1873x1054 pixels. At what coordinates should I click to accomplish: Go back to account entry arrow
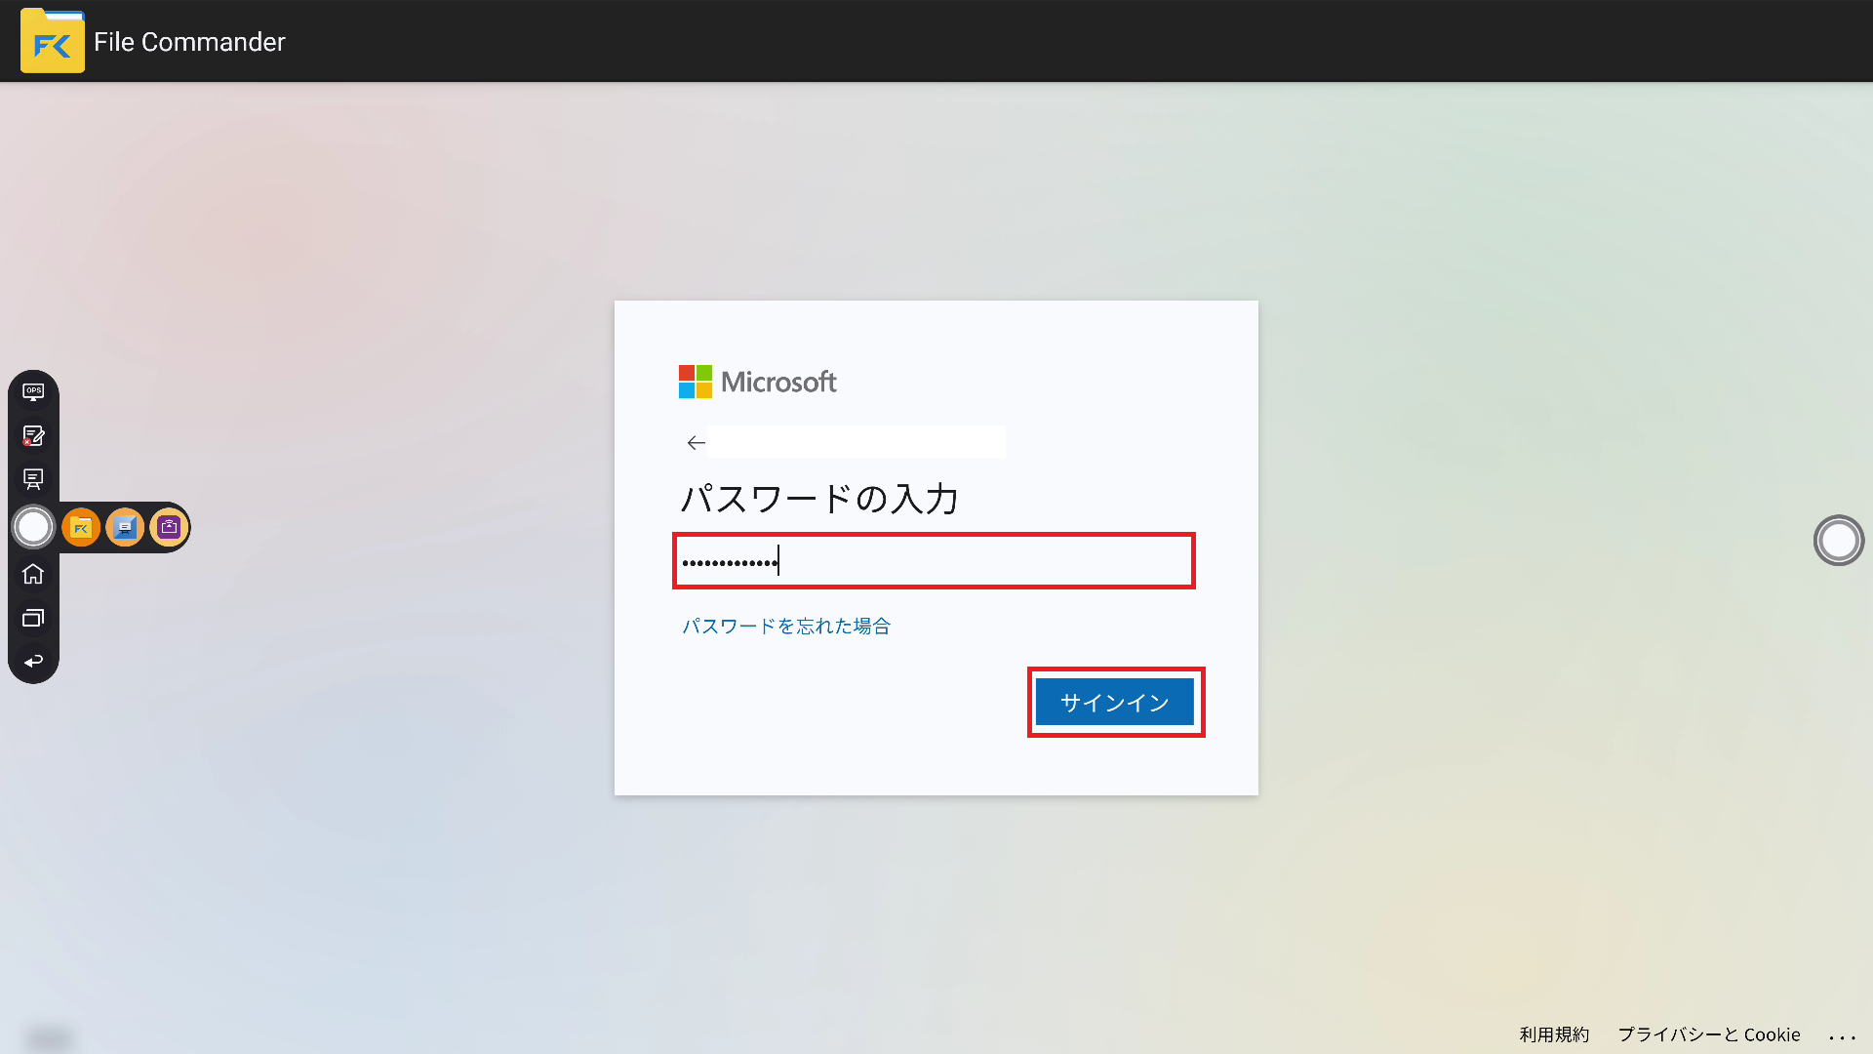[696, 443]
